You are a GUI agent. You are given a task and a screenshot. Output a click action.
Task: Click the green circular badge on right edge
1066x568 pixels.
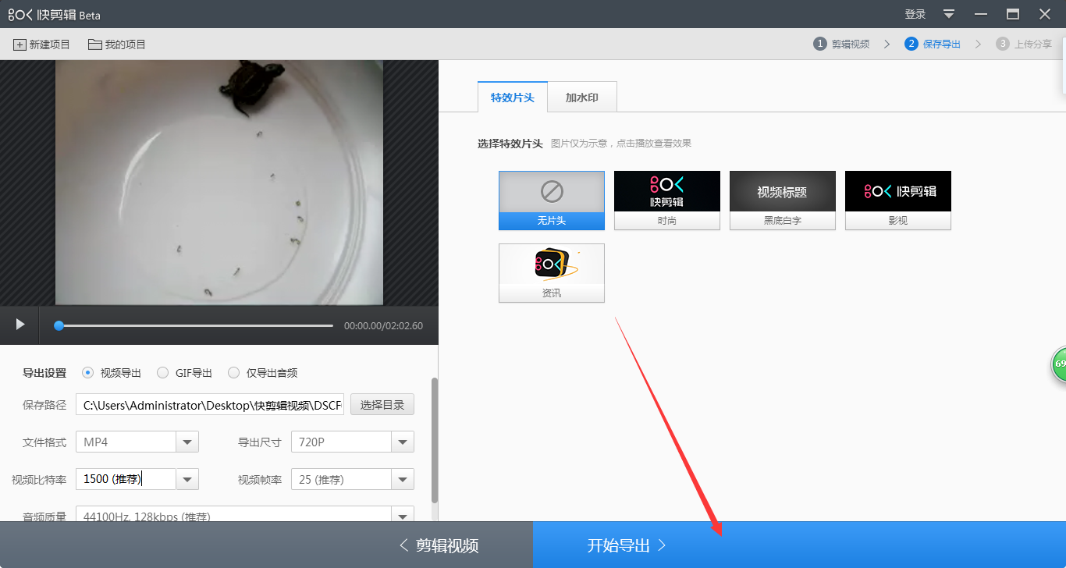click(1059, 364)
